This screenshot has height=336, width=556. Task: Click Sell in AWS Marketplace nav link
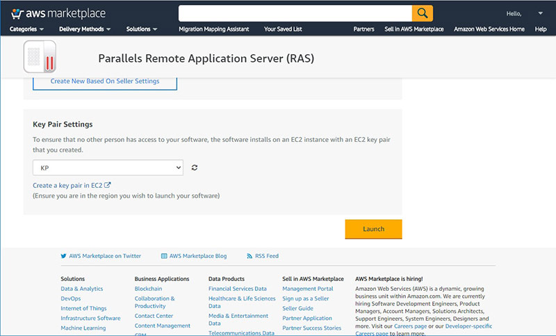pyautogui.click(x=414, y=29)
